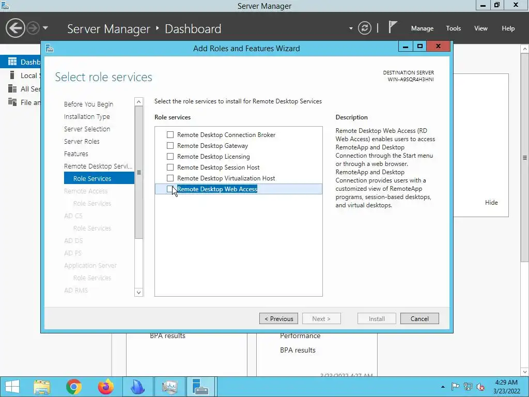529x397 pixels.
Task: Go to Before You Begin step
Action: (88, 104)
